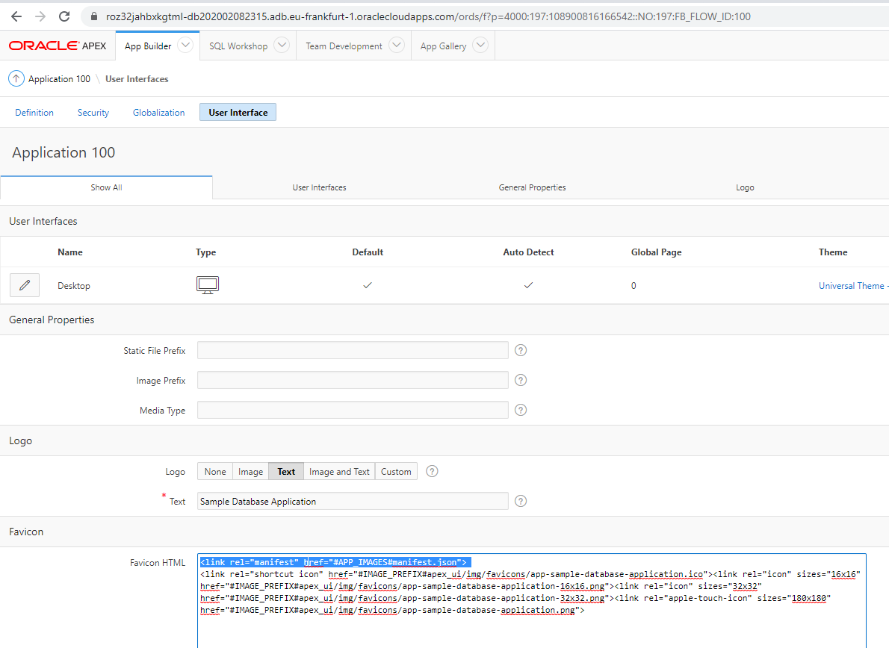The height and width of the screenshot is (648, 889).
Task: Open help for the logo Text field
Action: [x=521, y=501]
